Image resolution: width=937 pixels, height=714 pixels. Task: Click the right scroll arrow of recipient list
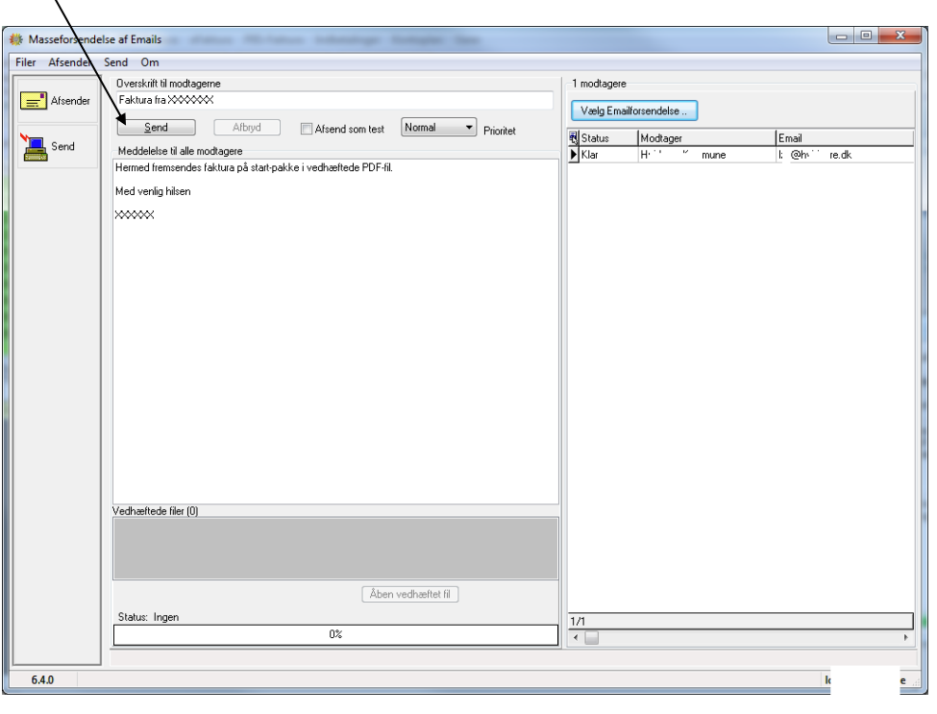[x=906, y=637]
